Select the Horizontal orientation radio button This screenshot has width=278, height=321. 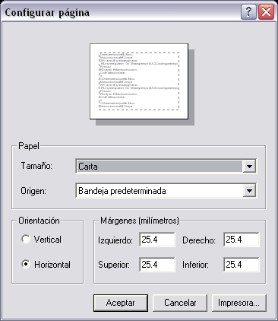26,264
